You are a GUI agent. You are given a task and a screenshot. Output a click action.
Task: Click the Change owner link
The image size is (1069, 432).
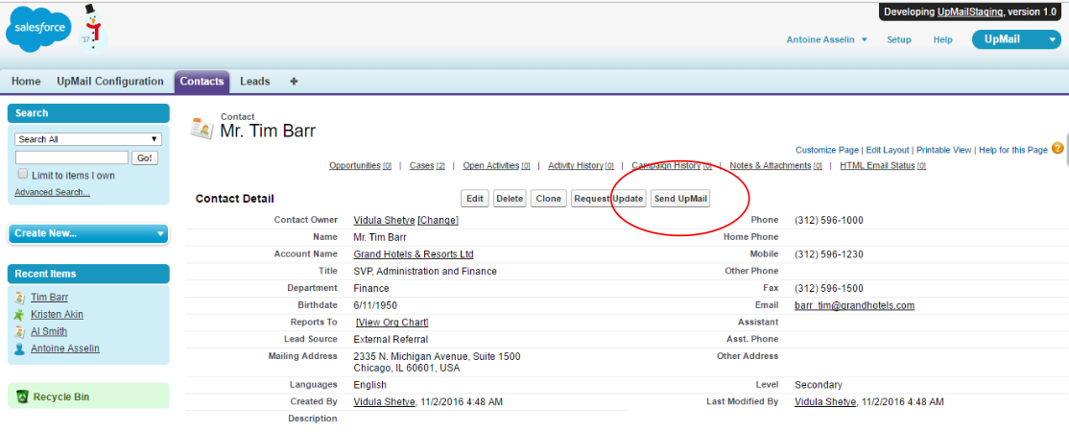click(438, 220)
